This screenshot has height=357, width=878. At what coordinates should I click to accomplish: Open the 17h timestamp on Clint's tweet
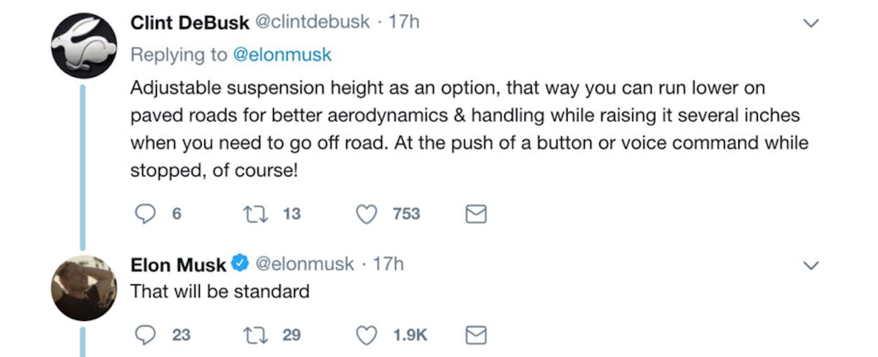(x=404, y=23)
